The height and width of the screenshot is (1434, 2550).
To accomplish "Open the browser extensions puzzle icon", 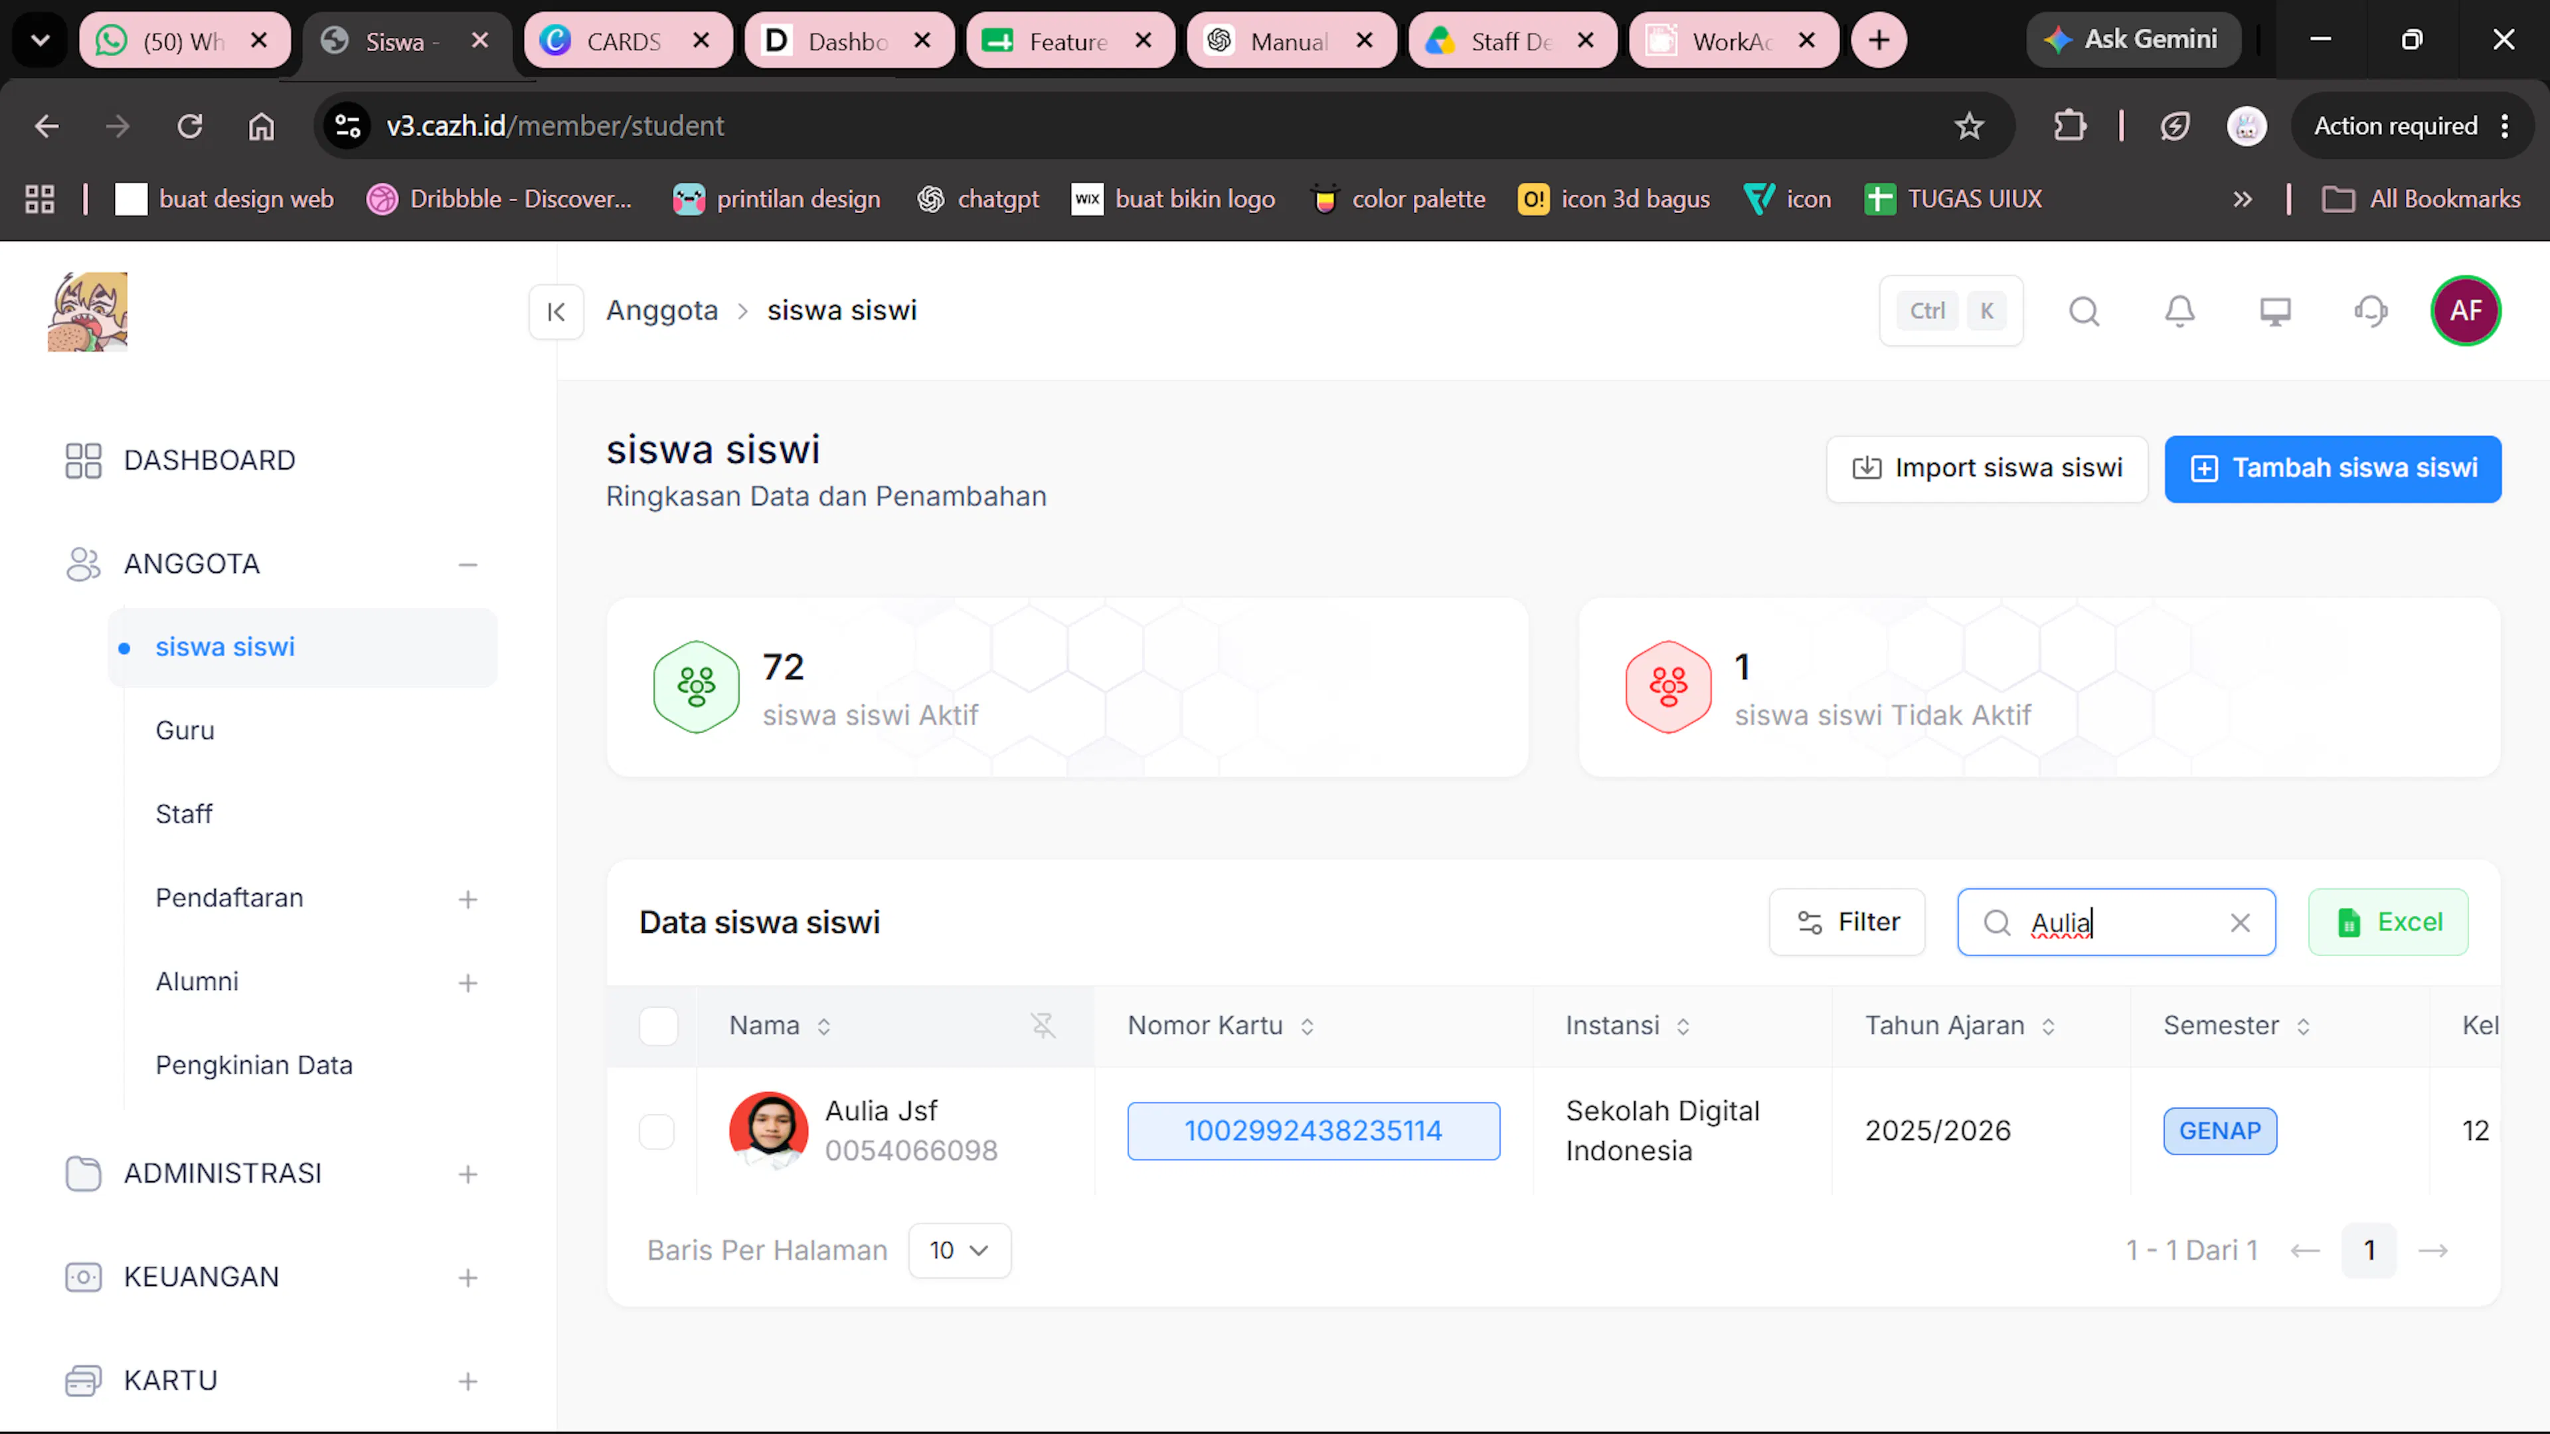I will [2070, 125].
